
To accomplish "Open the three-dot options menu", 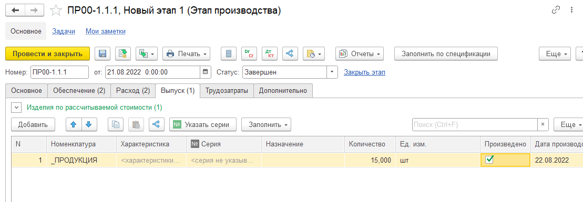I will coord(572,10).
